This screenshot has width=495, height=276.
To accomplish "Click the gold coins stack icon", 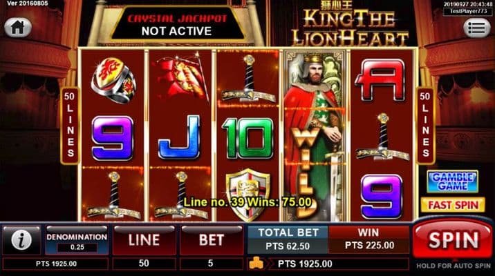I will (256, 264).
